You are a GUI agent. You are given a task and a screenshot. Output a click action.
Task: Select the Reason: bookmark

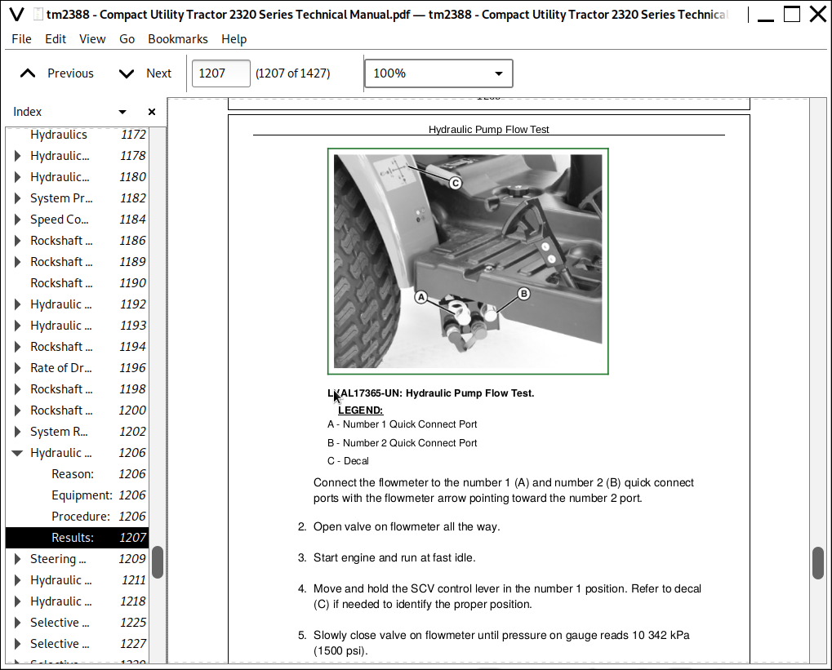click(77, 474)
